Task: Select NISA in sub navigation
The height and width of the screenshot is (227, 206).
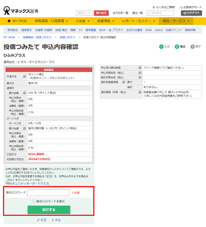Action: click(148, 30)
